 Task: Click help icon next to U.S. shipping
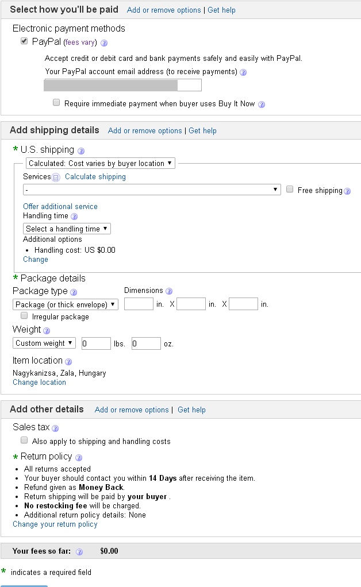(81, 151)
